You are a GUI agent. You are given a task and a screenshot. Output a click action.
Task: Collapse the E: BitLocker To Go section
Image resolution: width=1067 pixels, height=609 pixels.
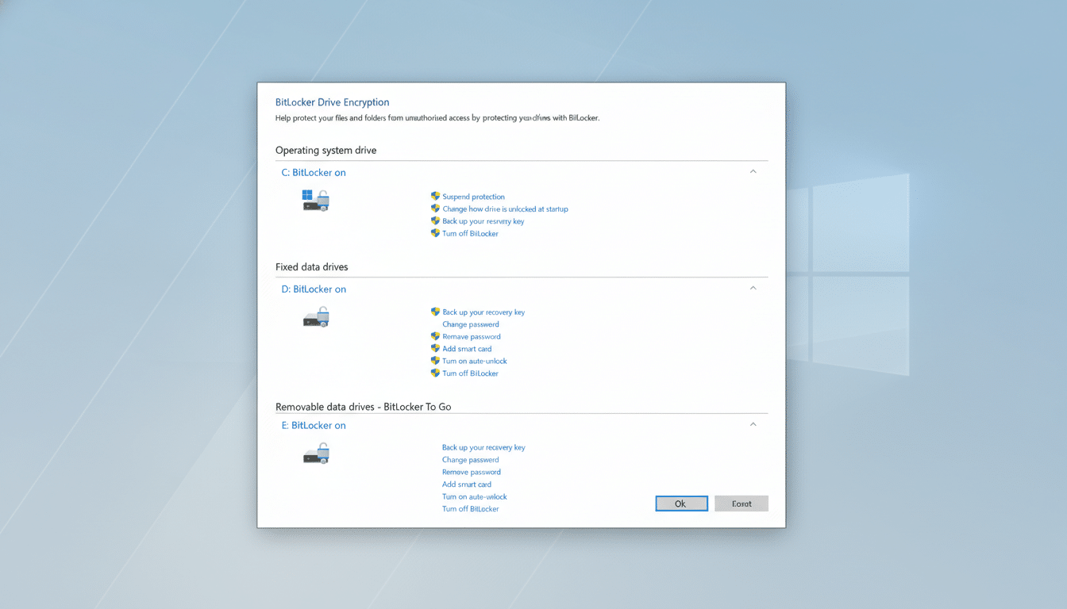[753, 424]
